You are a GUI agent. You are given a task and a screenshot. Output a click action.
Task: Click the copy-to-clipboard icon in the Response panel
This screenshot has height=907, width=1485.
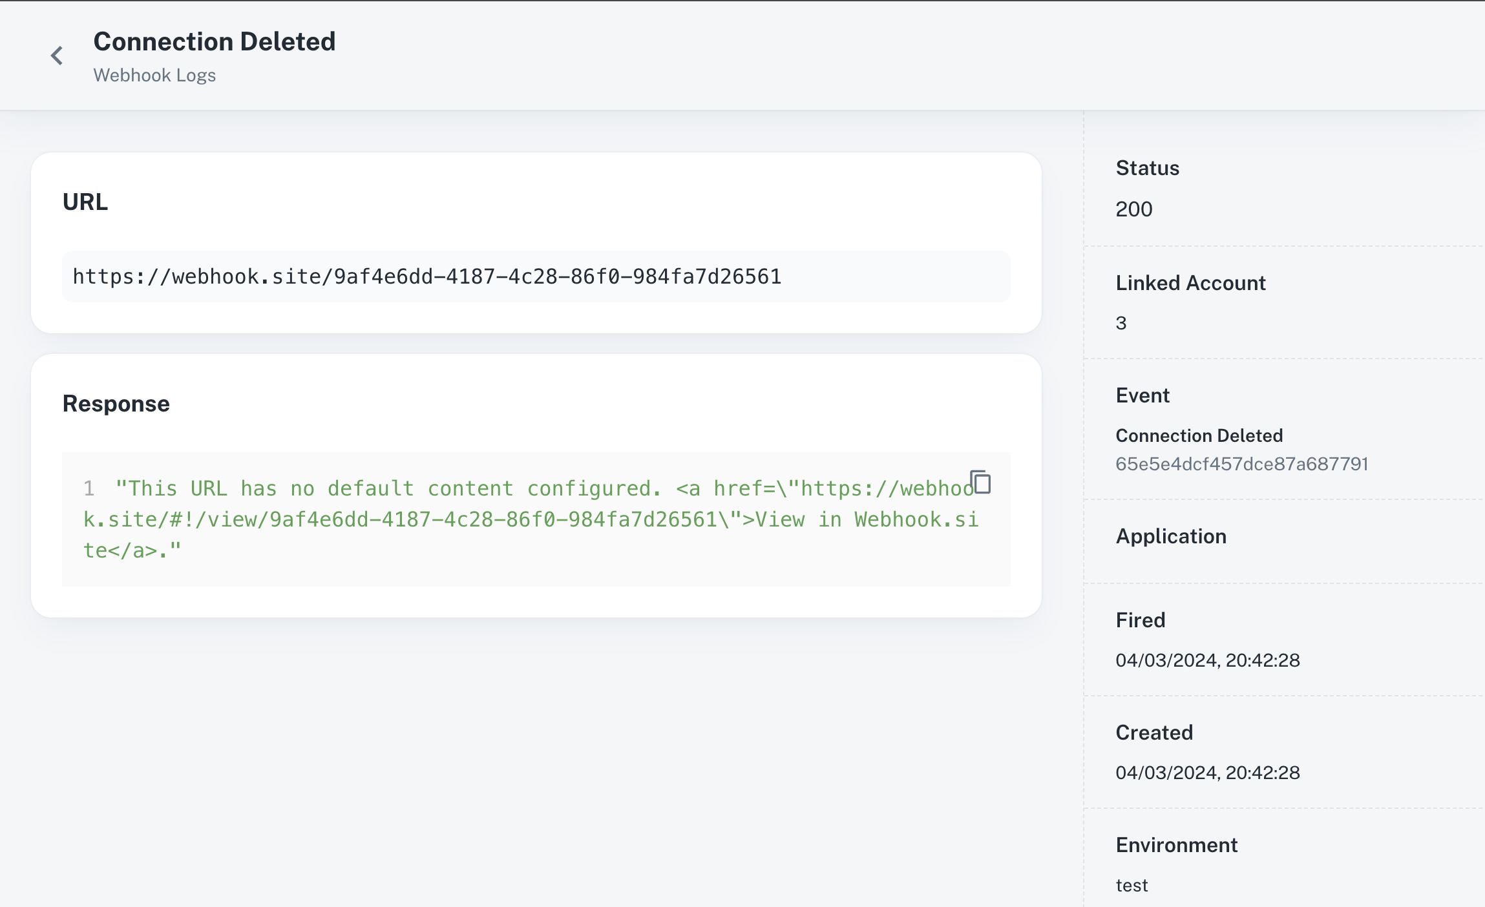[x=981, y=483]
